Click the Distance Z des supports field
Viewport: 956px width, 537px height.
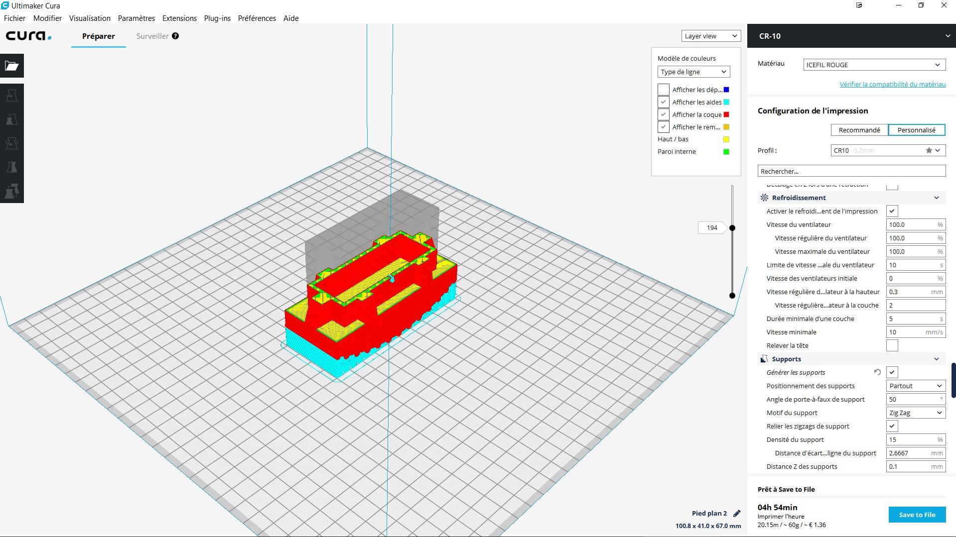916,466
